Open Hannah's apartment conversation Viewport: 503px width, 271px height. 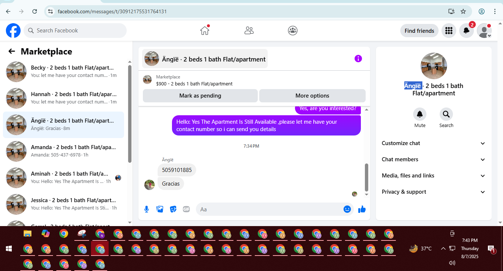pyautogui.click(x=63, y=98)
